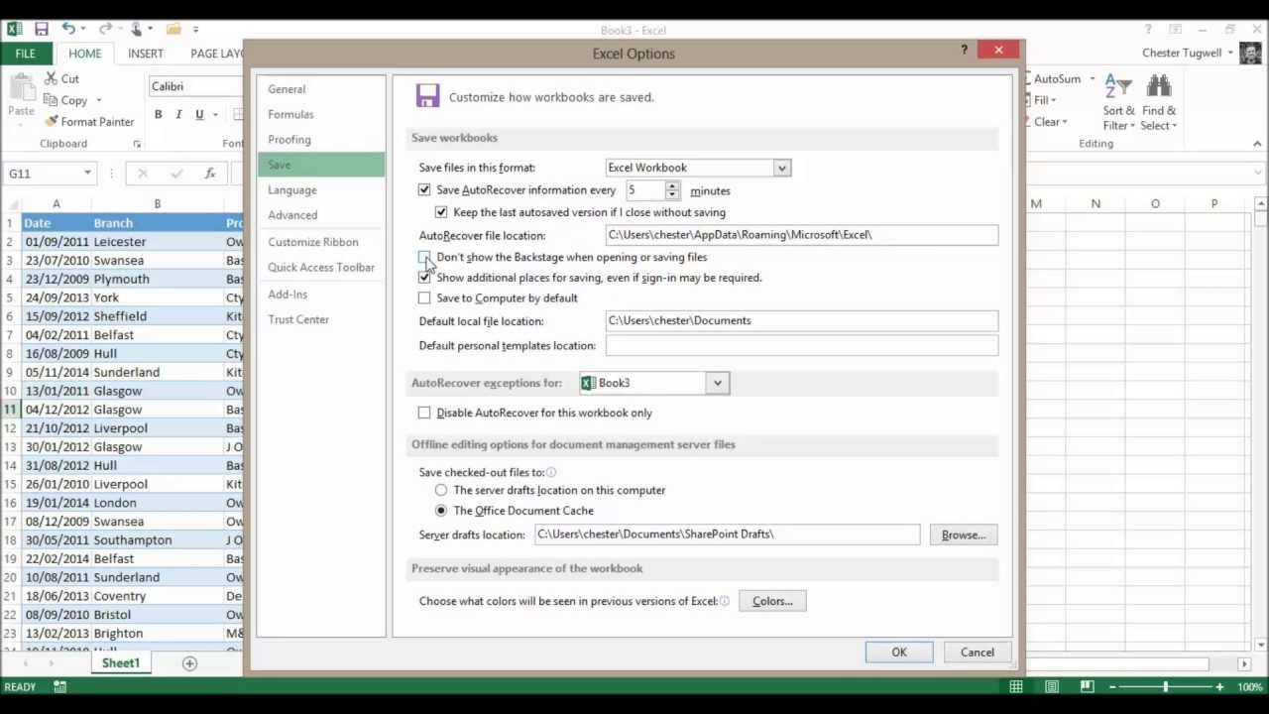Screen dimensions: 1269x714
Task: Click the Sort & Filter icon
Action: point(1118,87)
